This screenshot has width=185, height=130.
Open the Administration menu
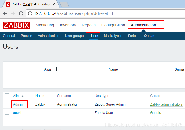143,25
